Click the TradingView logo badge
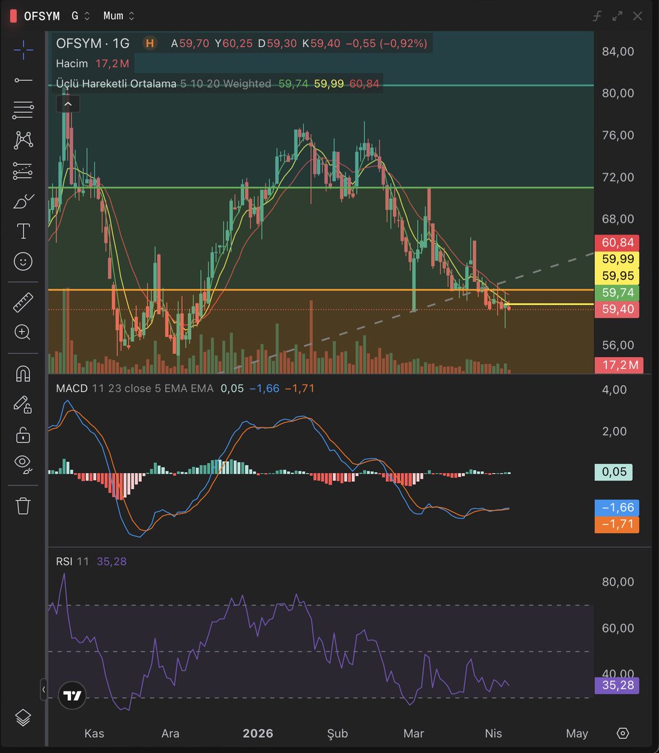The width and height of the screenshot is (659, 753). click(73, 695)
